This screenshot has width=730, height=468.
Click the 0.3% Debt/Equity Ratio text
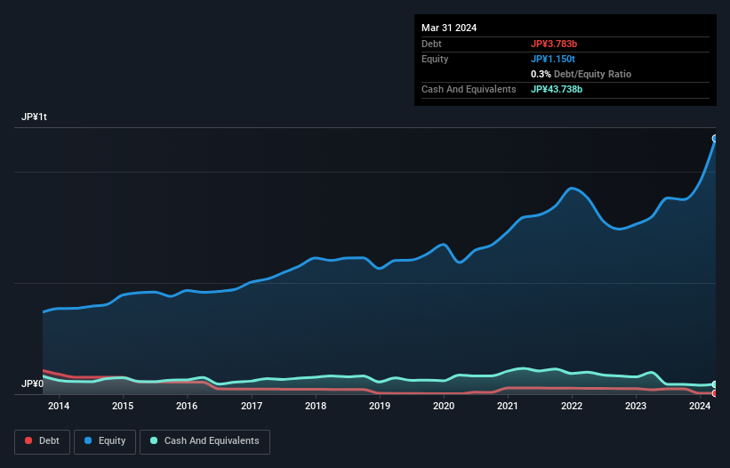tap(581, 74)
